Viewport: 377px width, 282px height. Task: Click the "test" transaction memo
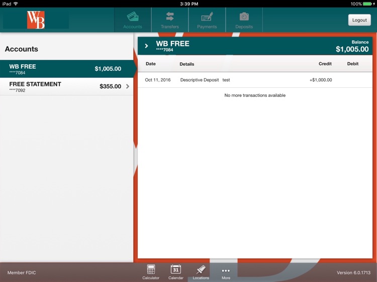click(226, 80)
